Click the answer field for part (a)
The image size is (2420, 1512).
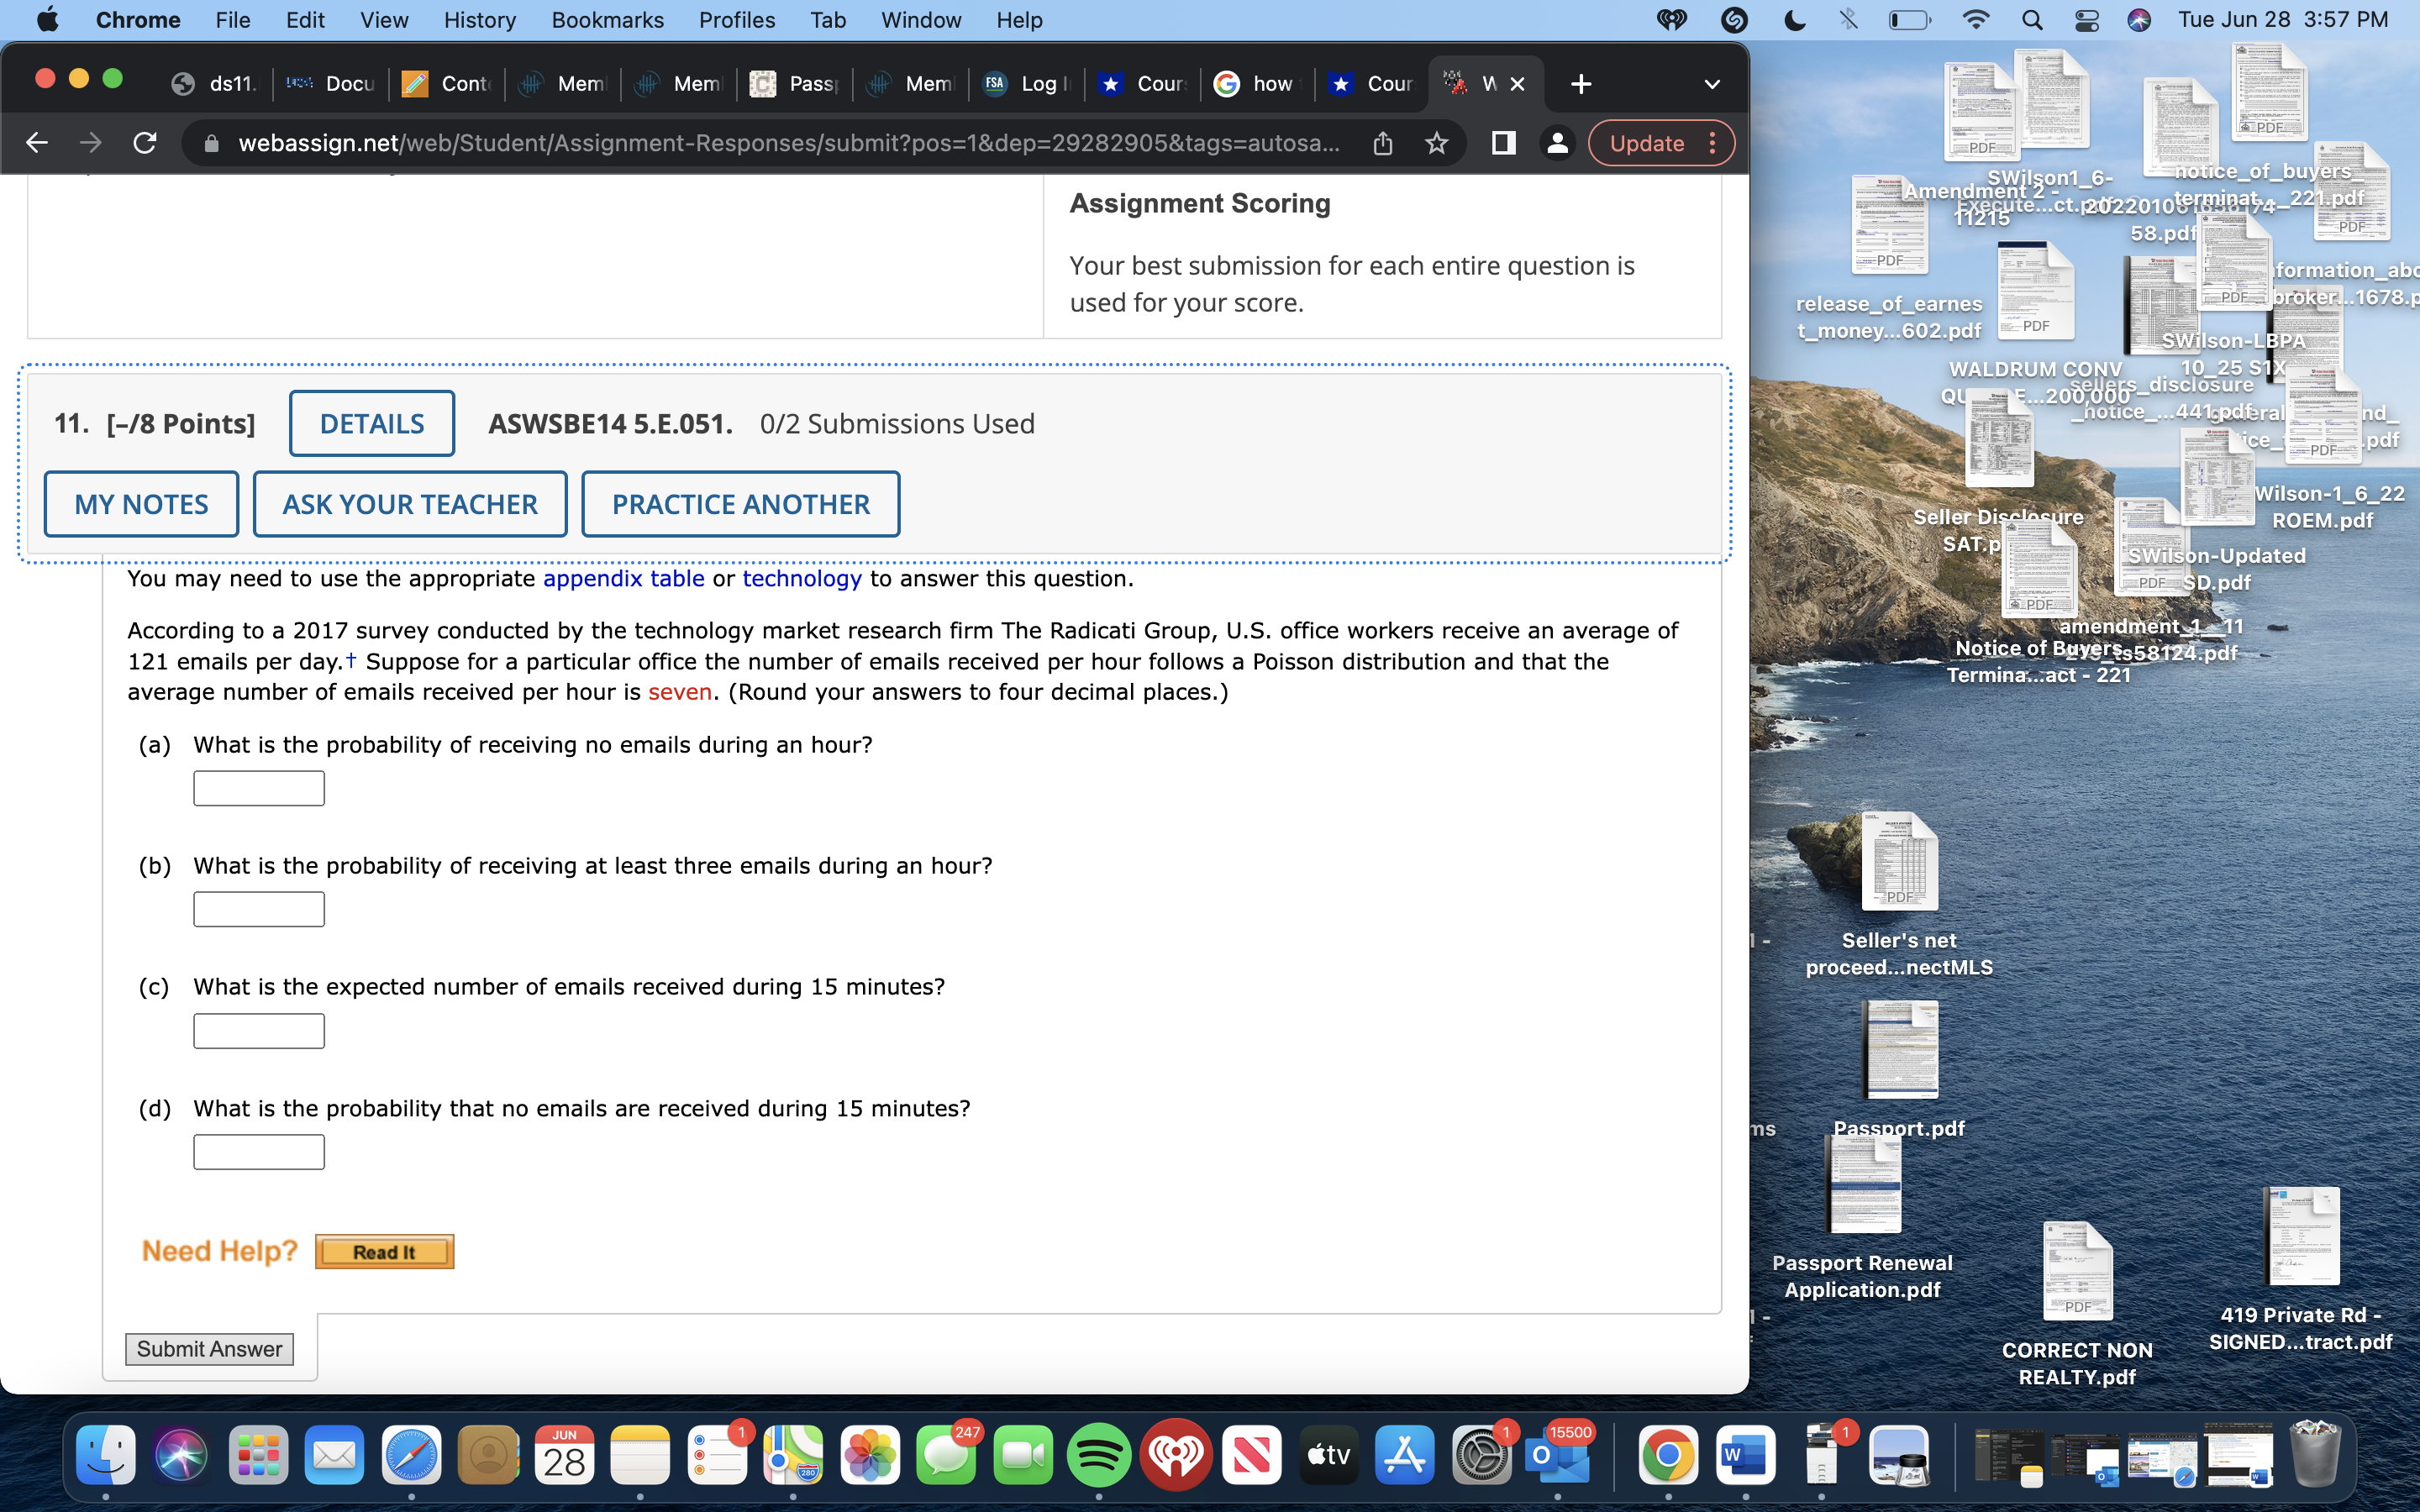click(x=258, y=787)
